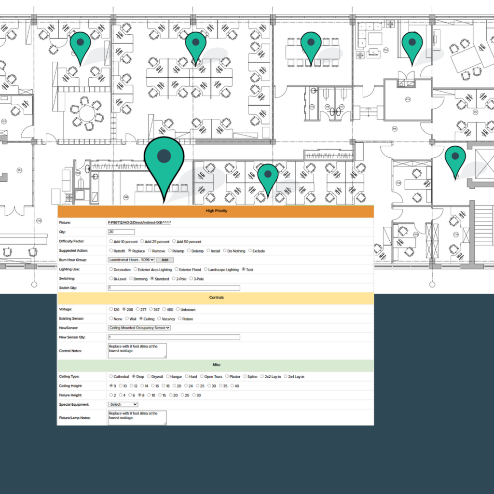Click the small pin in the lower cubicle row

coord(268,176)
